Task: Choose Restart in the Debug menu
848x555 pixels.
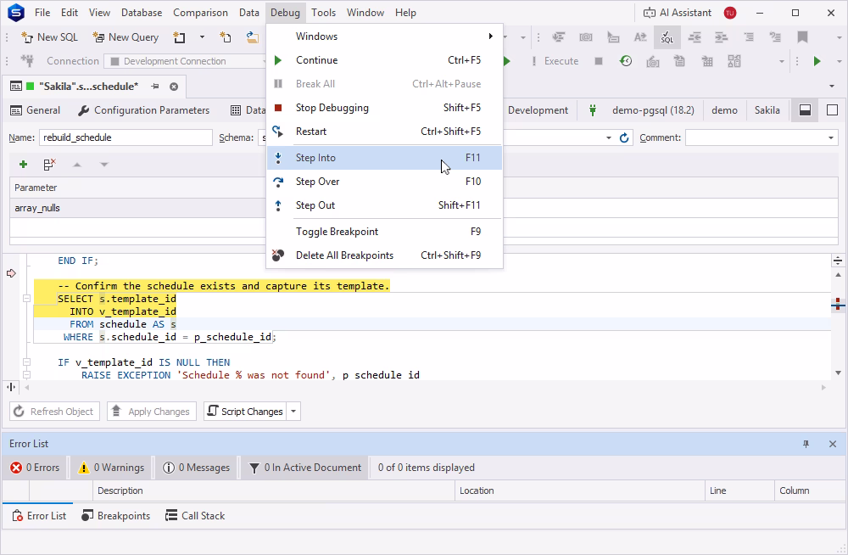Action: pos(384,132)
